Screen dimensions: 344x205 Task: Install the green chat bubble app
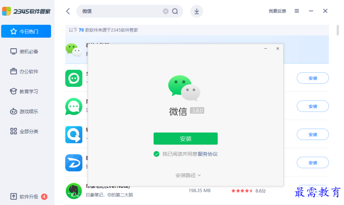(x=313, y=106)
